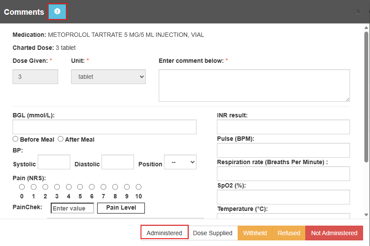The image size is (370, 246).
Task: Choose pain score 10
Action: pyautogui.click(x=138, y=187)
